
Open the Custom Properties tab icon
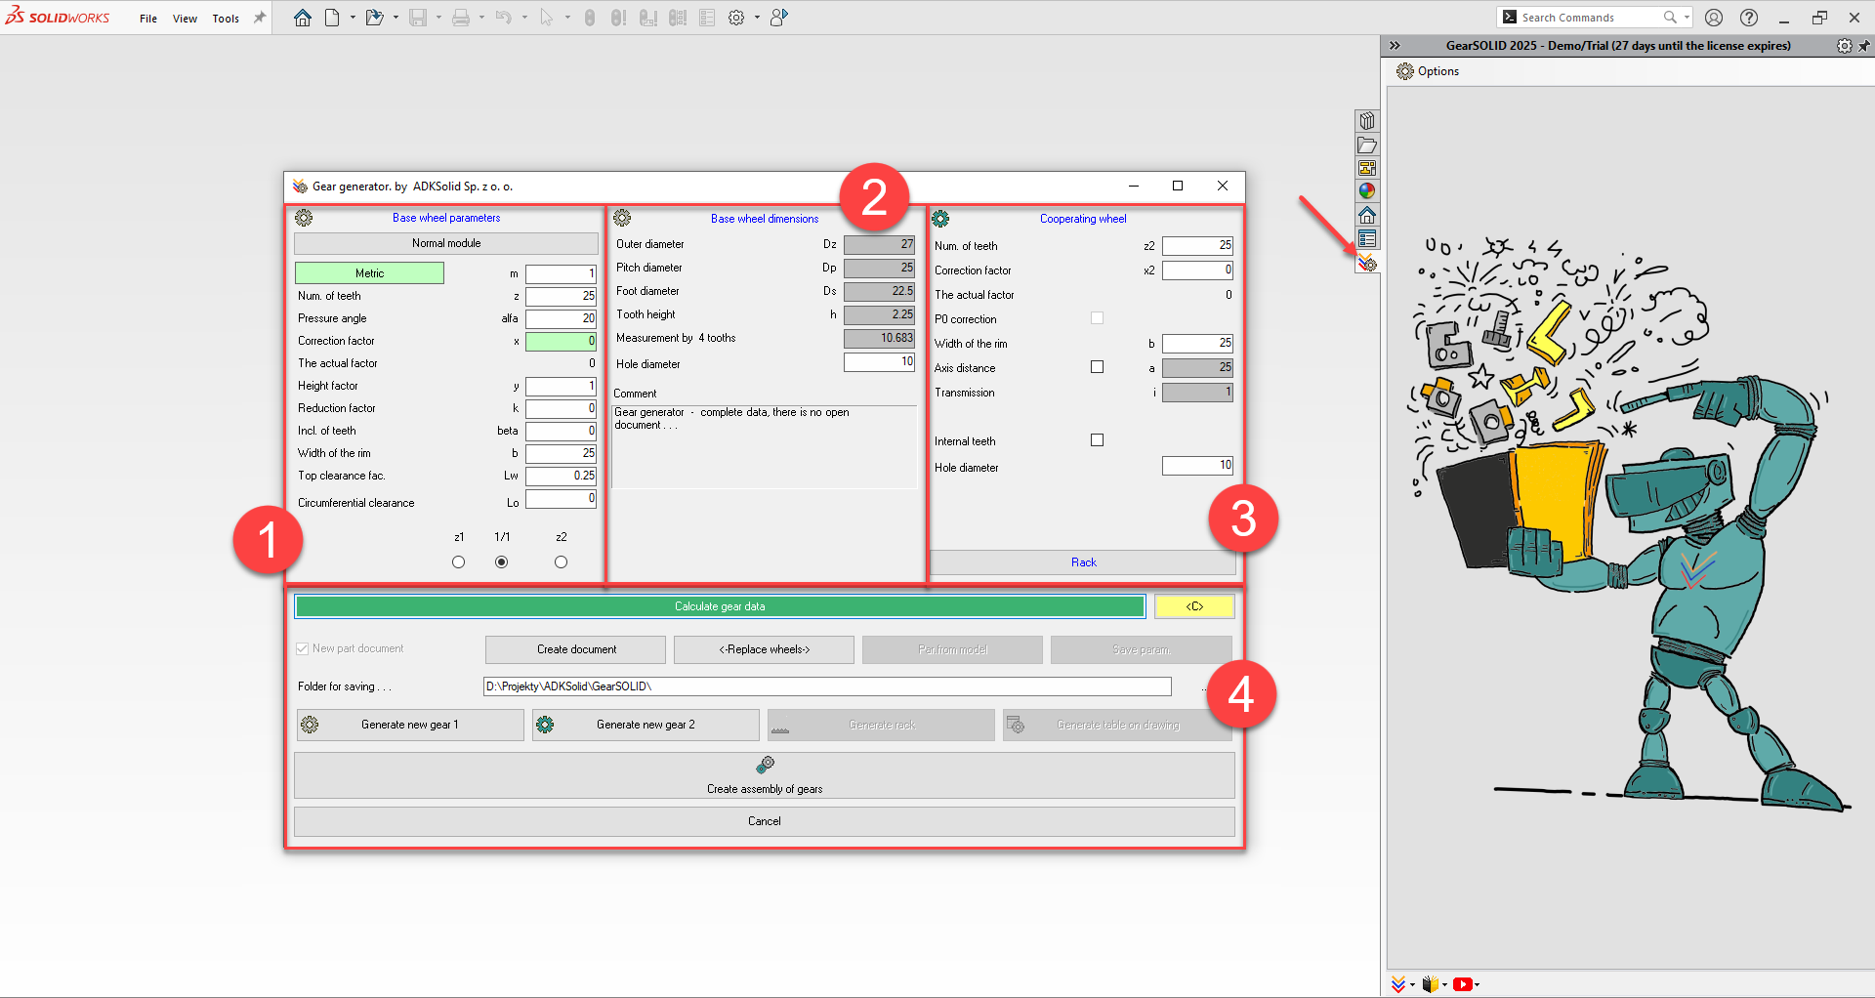click(x=1367, y=238)
